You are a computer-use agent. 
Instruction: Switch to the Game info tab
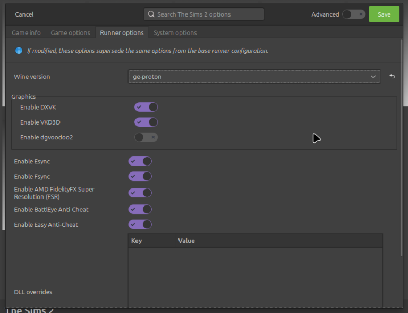tap(26, 33)
